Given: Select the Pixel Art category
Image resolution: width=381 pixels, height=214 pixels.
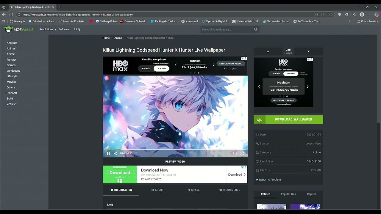Looking at the screenshot, I should [x=12, y=93].
